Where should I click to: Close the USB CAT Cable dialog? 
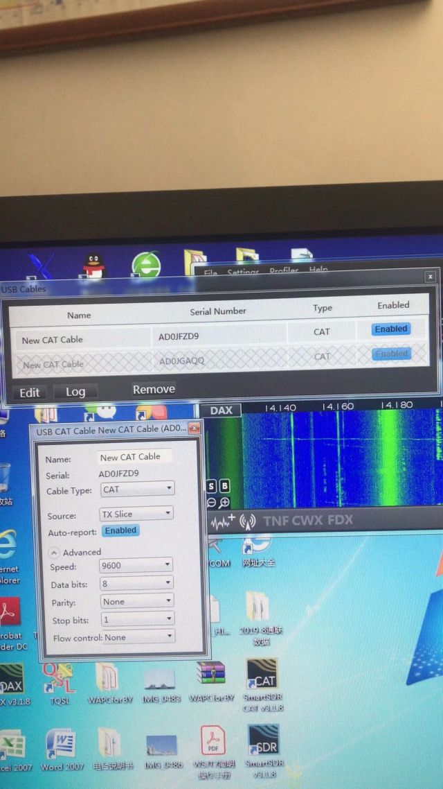click(194, 428)
